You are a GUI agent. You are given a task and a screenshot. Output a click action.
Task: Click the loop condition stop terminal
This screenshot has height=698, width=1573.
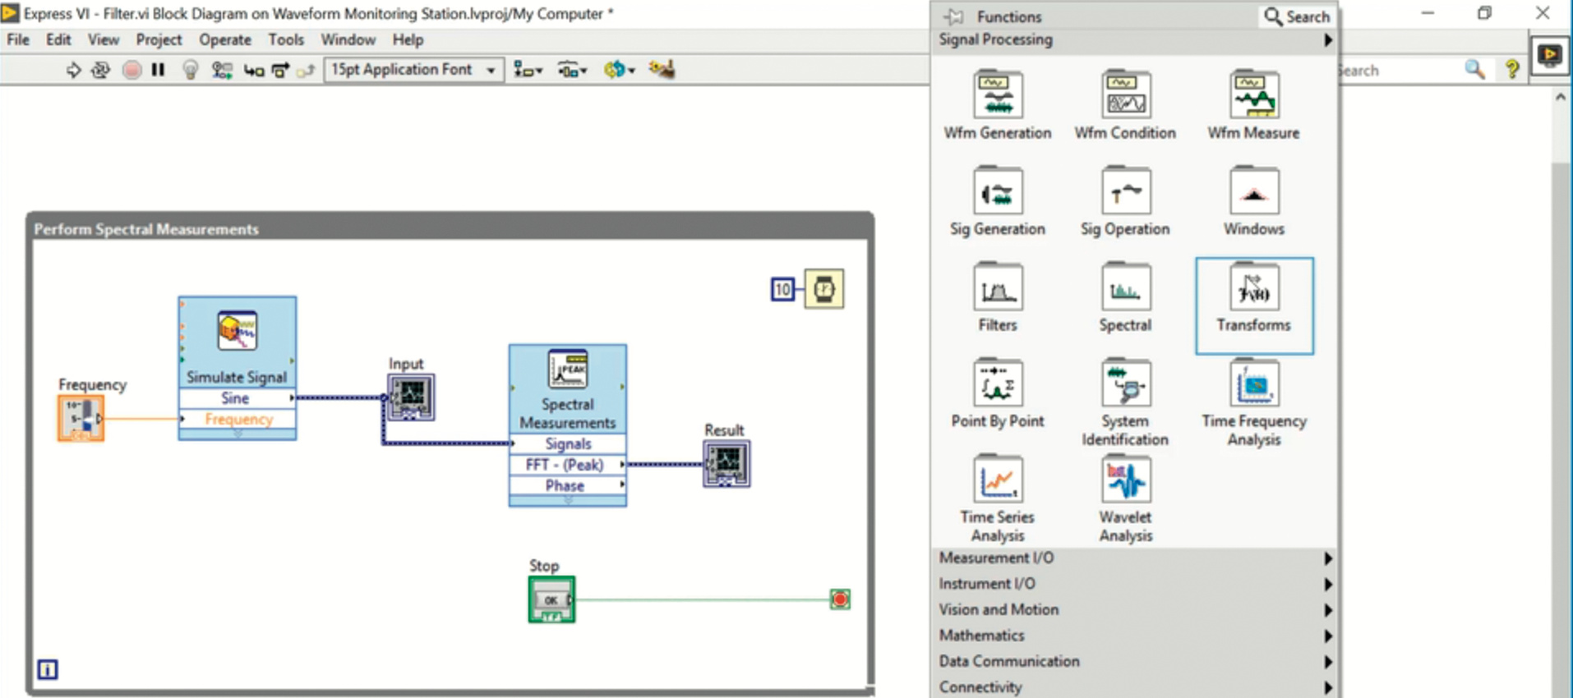pyautogui.click(x=840, y=599)
